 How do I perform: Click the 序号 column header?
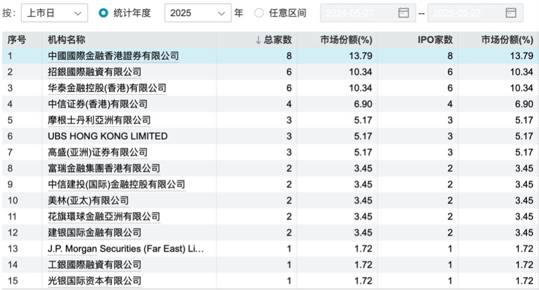tap(17, 40)
